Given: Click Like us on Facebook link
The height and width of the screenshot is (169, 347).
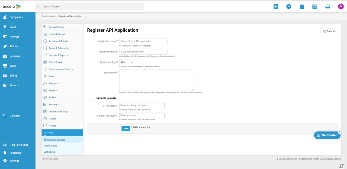Looking at the screenshot, I should (288, 159).
